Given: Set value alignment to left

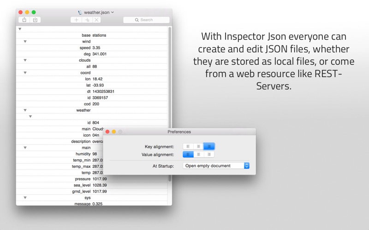Looking at the screenshot, I should (188, 155).
